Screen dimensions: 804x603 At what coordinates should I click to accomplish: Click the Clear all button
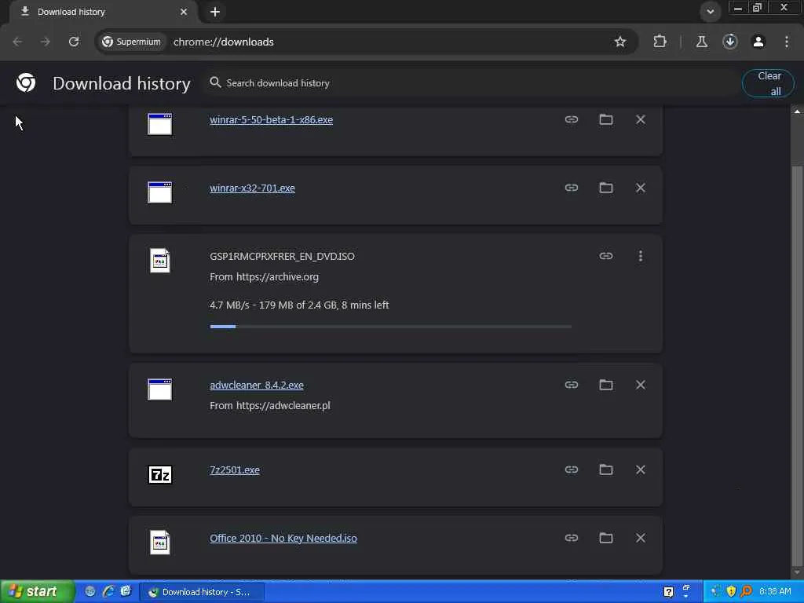pos(769,83)
